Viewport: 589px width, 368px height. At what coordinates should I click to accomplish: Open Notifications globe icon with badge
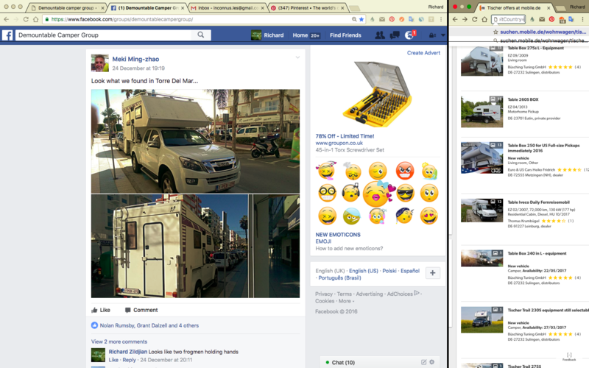coord(410,35)
